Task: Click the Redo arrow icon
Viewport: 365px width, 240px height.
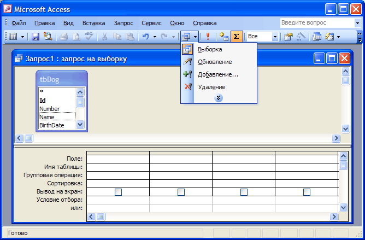Action: (164, 37)
